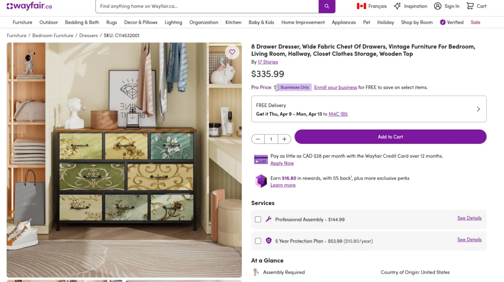
Task: Open See Details for Professional Assembly
Action: pyautogui.click(x=469, y=218)
